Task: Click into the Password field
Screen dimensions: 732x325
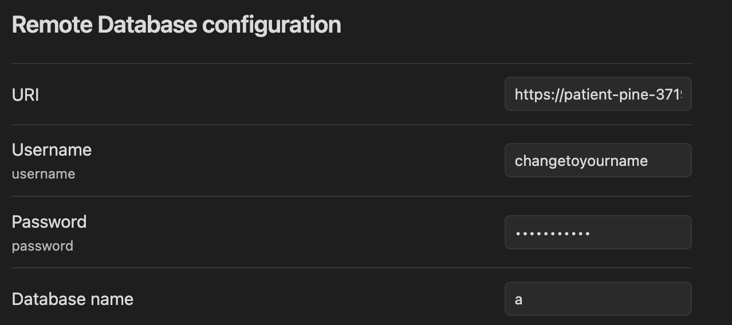Action: (x=597, y=232)
